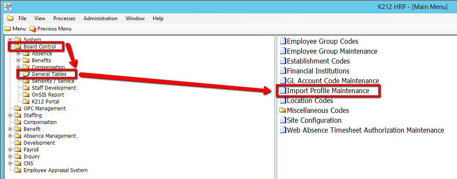This screenshot has width=457, height=179.
Task: Click the Previous Menu arrow icon
Action: pyautogui.click(x=33, y=29)
